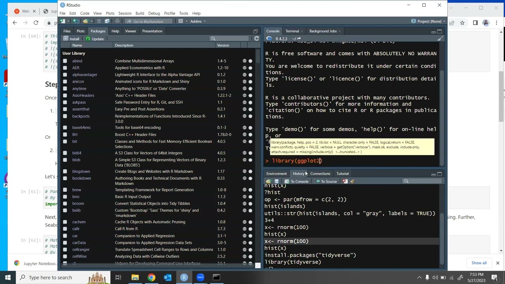
Task: Click the Refresh packages list icon
Action: click(256, 38)
